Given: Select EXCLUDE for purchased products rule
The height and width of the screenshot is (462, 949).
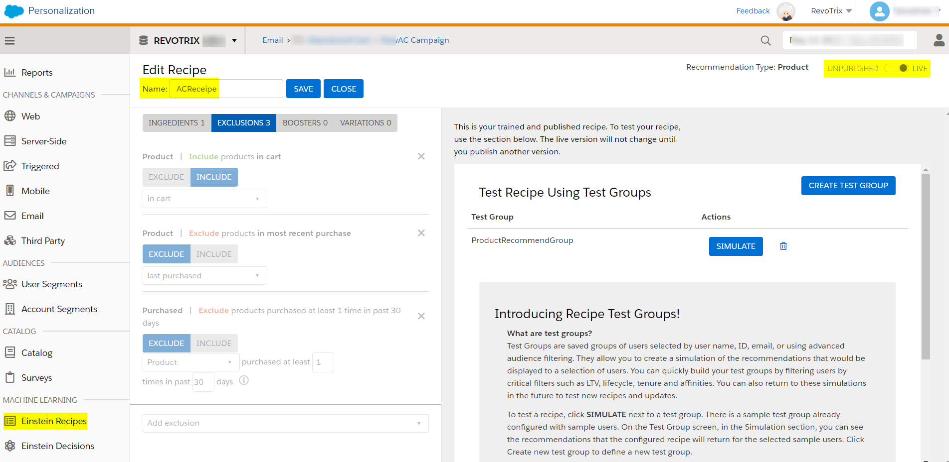Looking at the screenshot, I should tap(167, 344).
